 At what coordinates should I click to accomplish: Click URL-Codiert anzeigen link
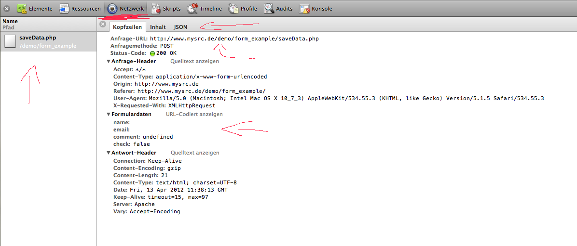pos(194,115)
